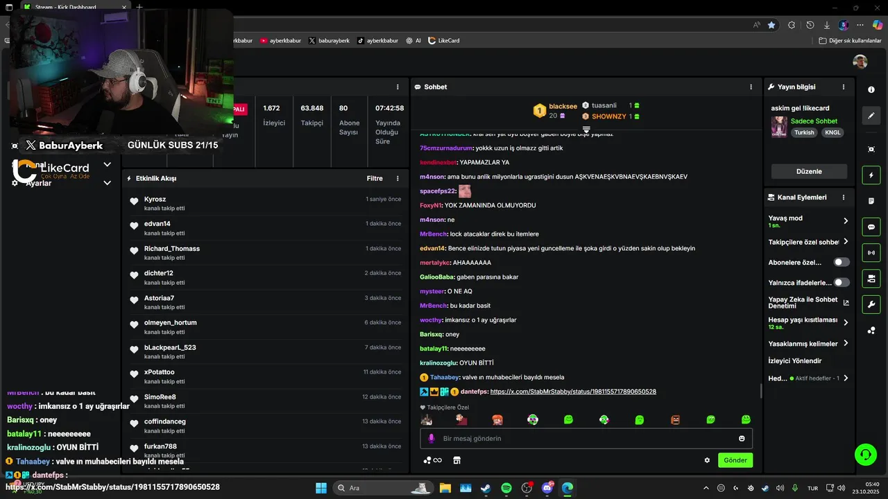The height and width of the screenshot is (499, 888).
Task: Open Discord from the taskbar
Action: (x=547, y=488)
